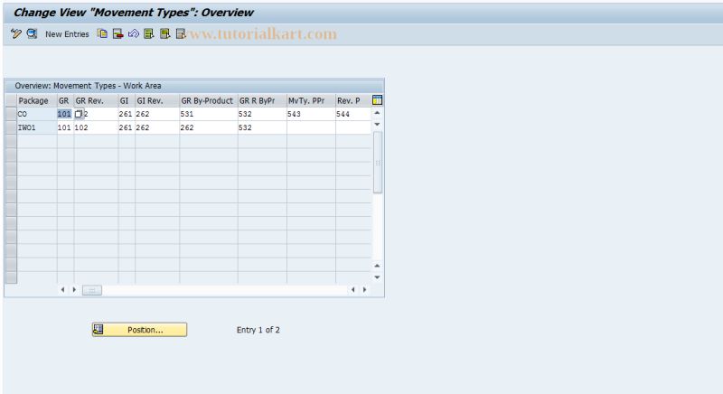Click the top vertical scroll up arrow
The width and height of the screenshot is (723, 394).
pos(377,113)
